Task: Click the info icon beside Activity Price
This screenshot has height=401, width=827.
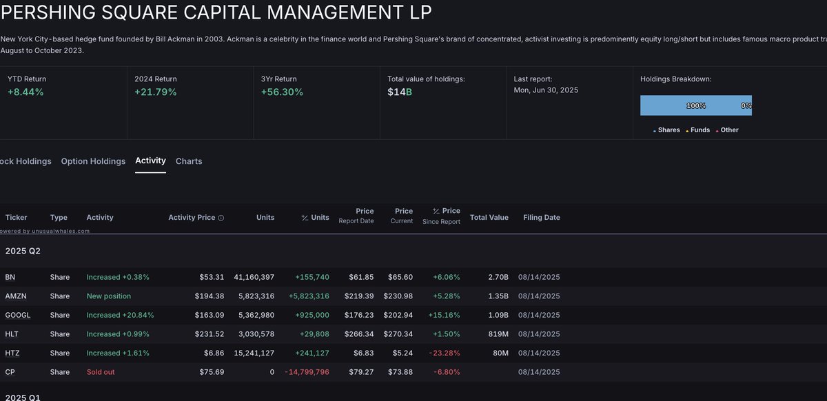Action: coord(221,218)
